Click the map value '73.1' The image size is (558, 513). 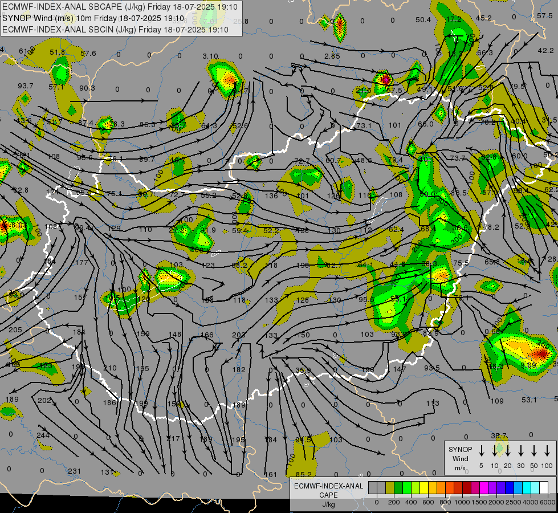[x=364, y=125]
